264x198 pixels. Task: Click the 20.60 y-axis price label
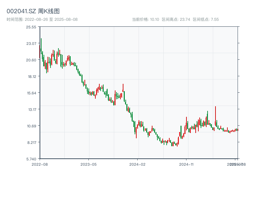pyautogui.click(x=31, y=60)
